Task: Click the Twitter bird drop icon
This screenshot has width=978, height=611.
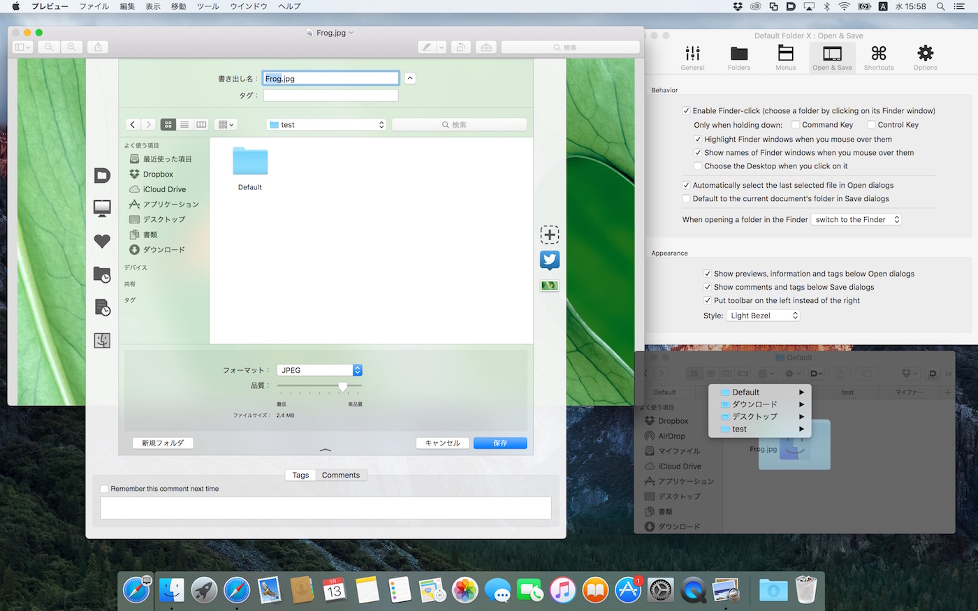Action: [x=550, y=260]
